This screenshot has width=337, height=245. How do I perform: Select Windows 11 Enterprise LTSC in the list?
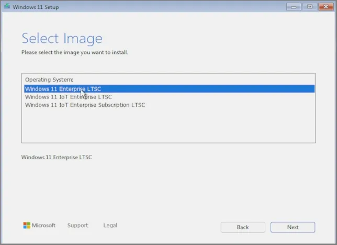click(x=170, y=89)
